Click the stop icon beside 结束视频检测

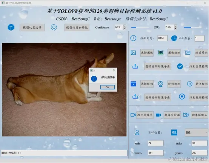click(182, 97)
